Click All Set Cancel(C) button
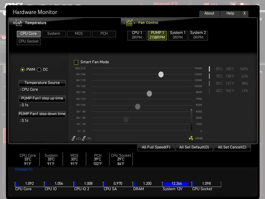The image size is (265, 199). (232, 147)
